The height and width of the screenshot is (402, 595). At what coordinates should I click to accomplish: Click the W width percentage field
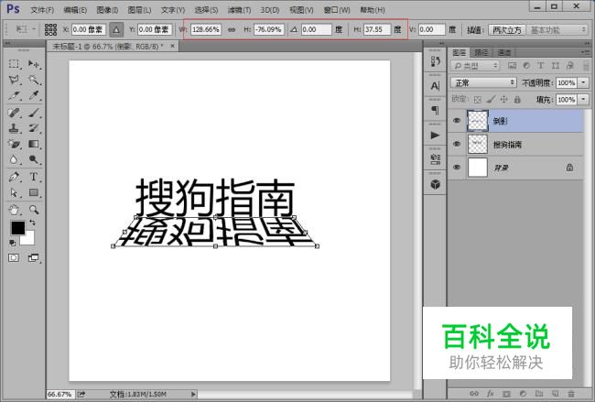coord(205,29)
